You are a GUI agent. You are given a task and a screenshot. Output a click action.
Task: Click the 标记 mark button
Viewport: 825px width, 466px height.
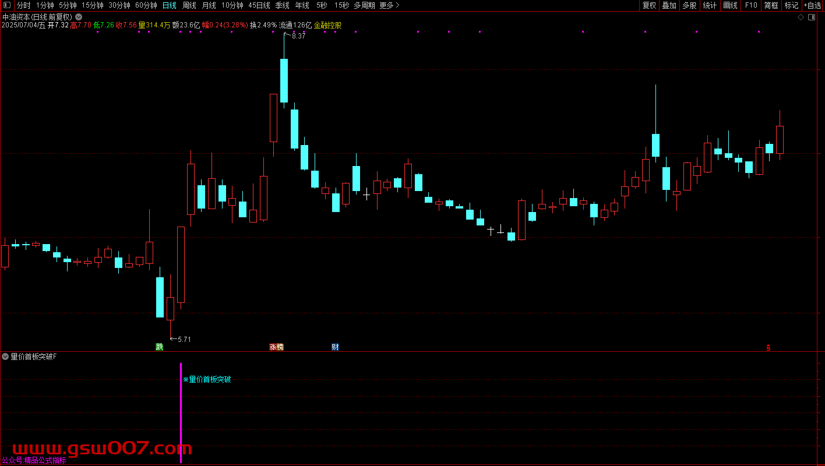pos(791,5)
